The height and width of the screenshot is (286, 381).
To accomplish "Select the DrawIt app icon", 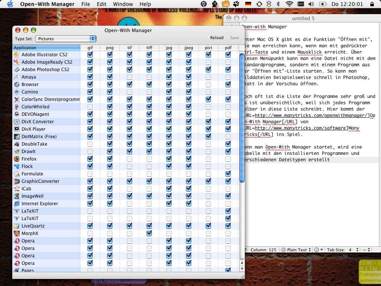I will [x=16, y=152].
